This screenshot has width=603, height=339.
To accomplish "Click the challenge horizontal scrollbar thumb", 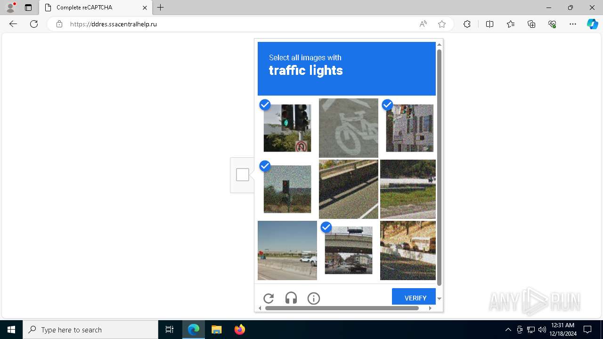I will tap(342, 308).
